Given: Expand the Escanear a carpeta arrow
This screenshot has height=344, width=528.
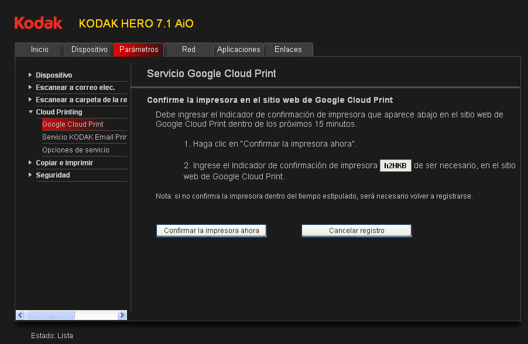Looking at the screenshot, I should point(30,99).
